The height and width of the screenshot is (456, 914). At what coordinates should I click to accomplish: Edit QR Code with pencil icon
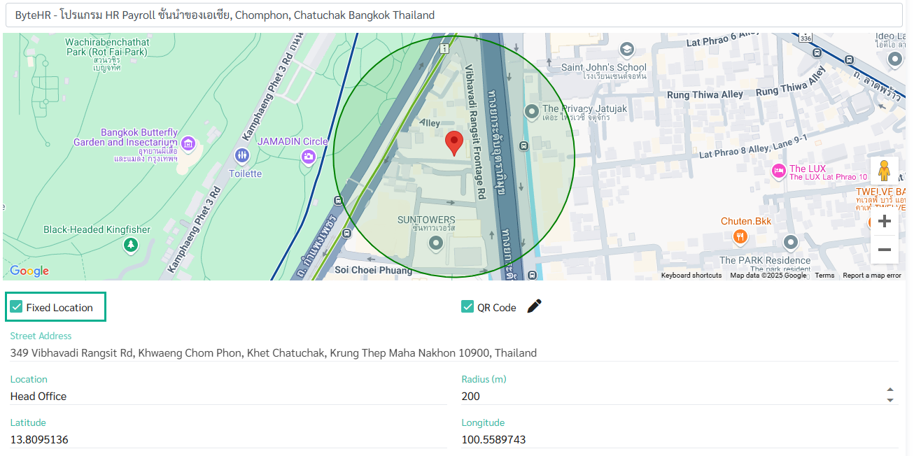coord(535,306)
